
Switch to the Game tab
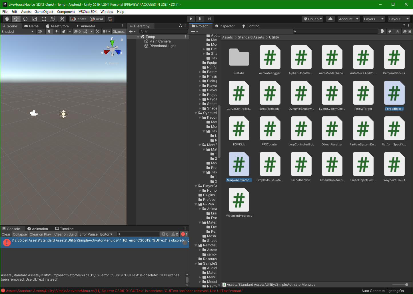point(31,26)
